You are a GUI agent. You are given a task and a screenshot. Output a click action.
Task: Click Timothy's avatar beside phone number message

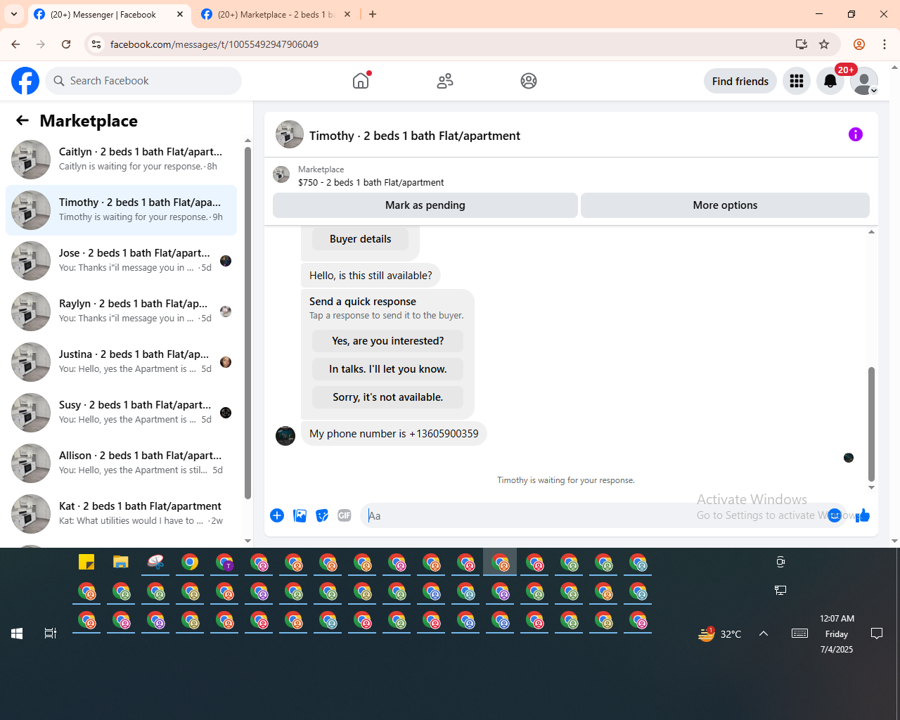point(285,436)
